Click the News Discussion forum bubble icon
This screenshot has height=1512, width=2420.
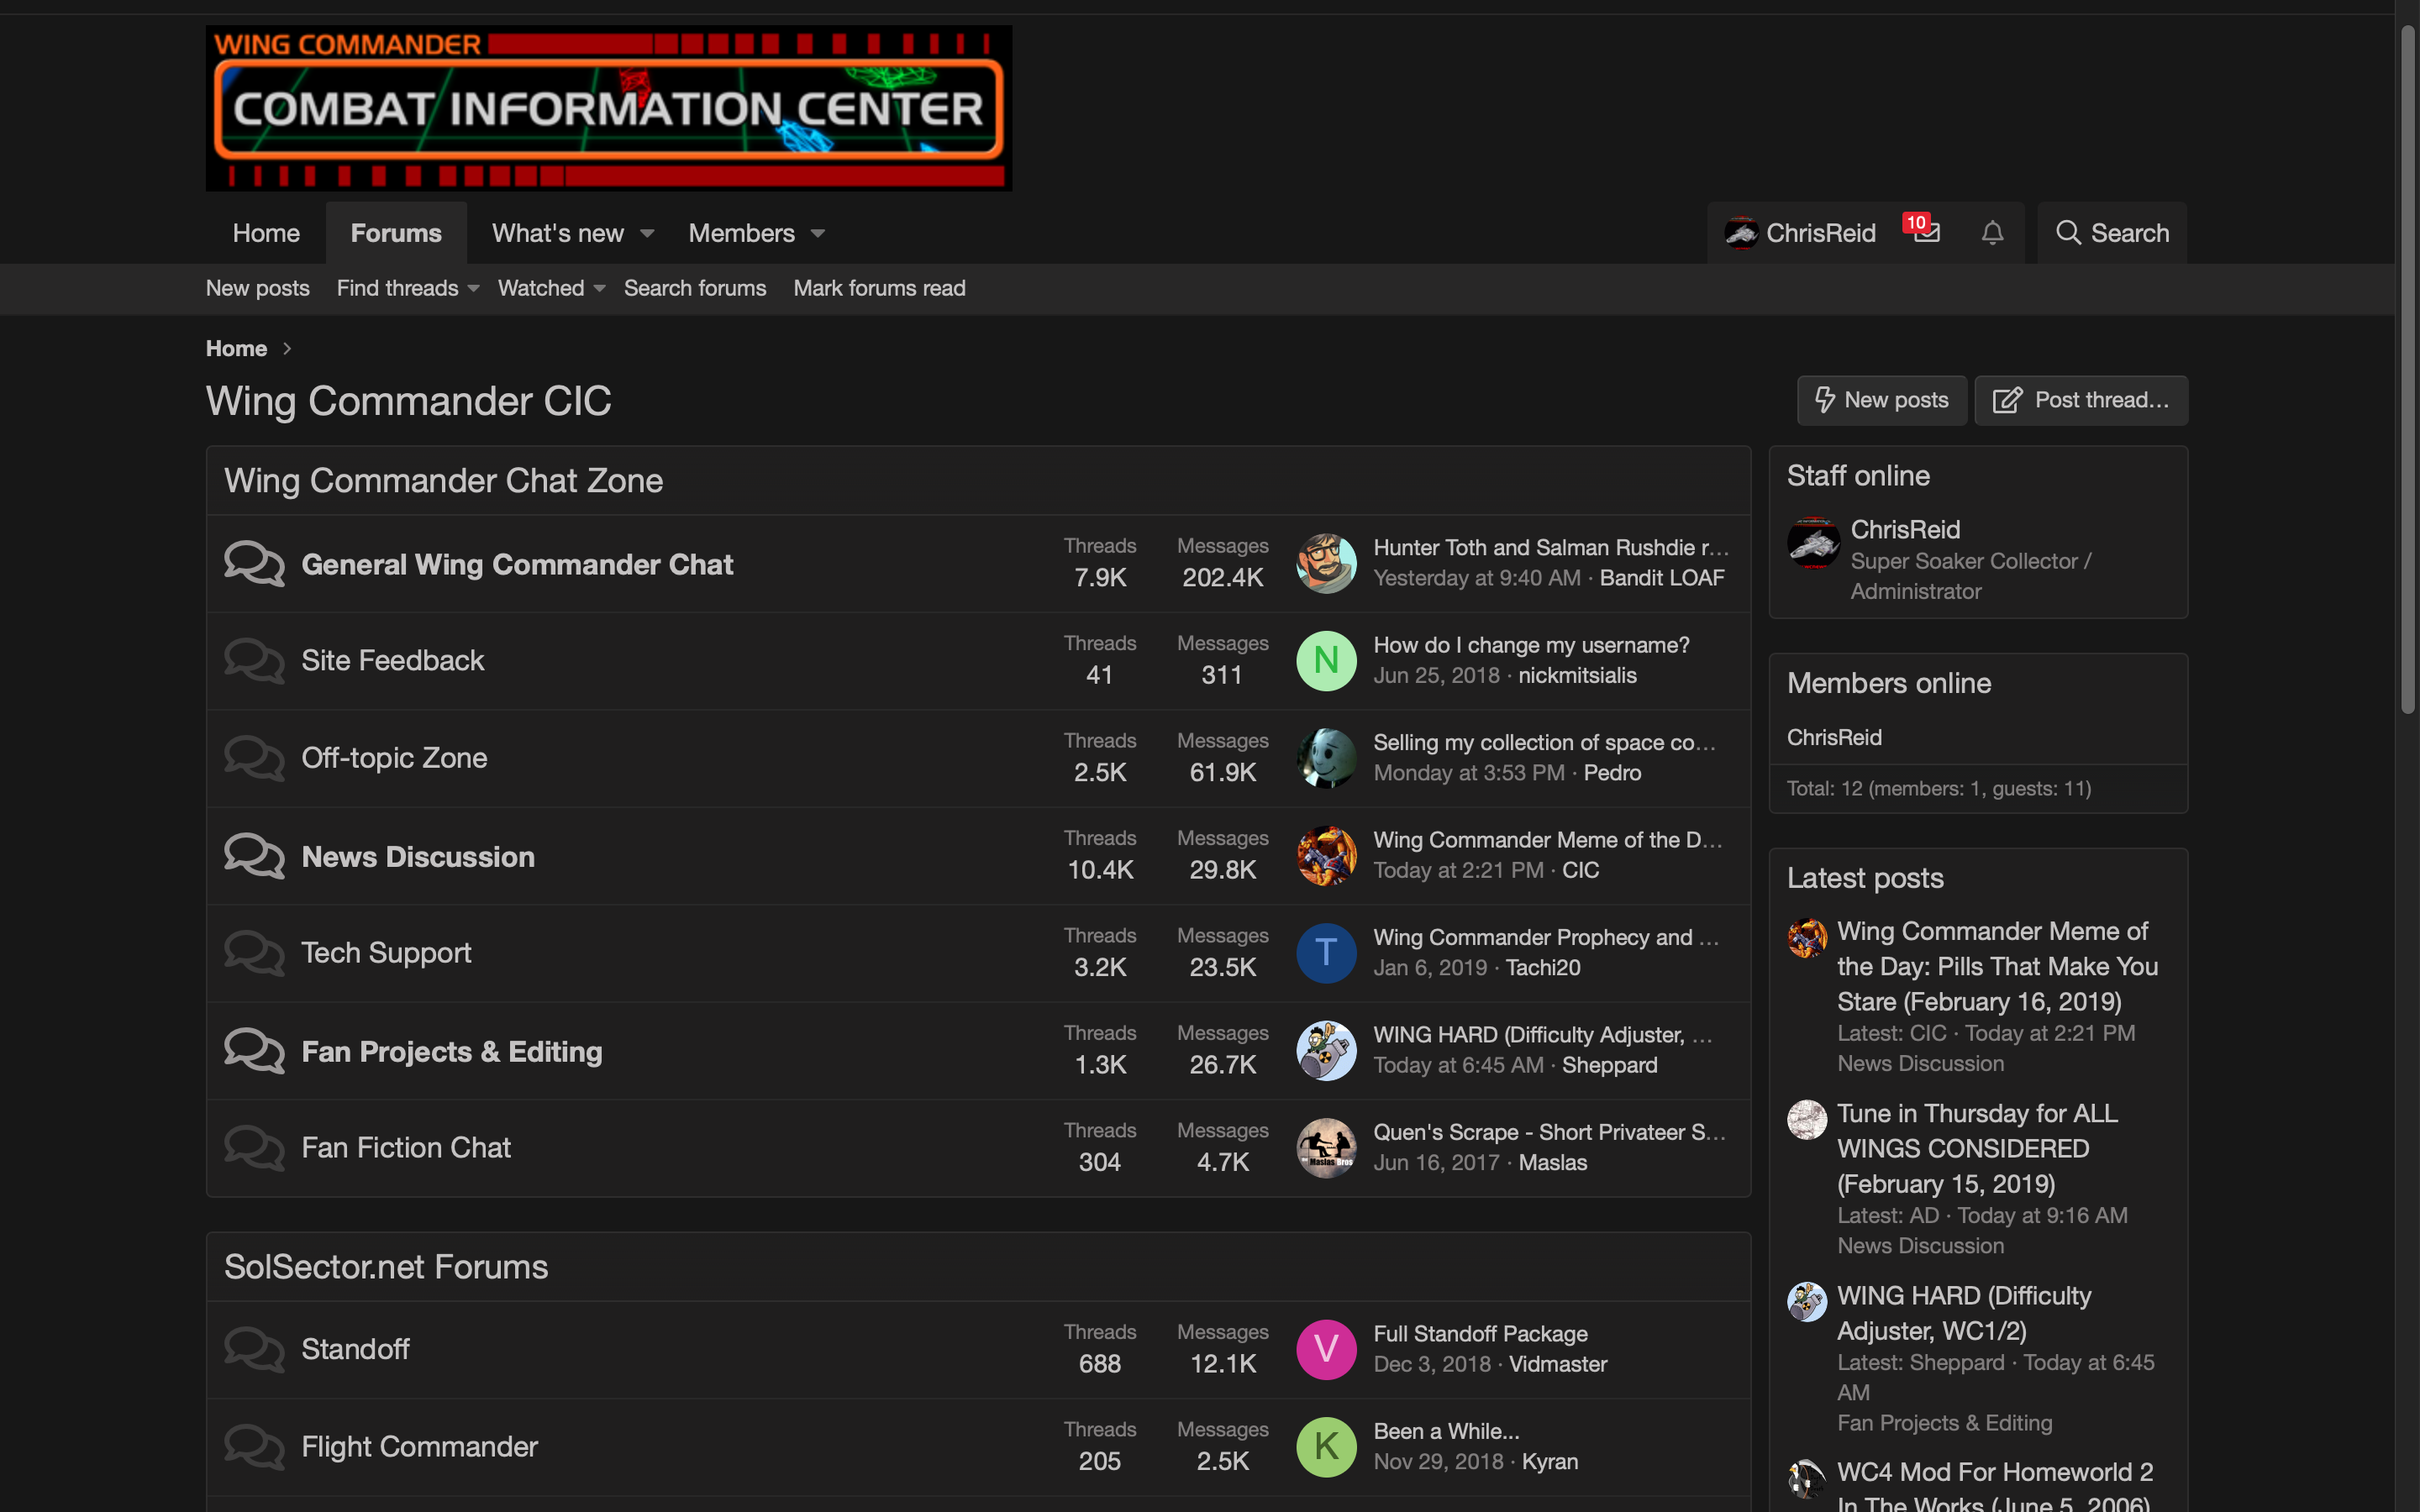254,856
